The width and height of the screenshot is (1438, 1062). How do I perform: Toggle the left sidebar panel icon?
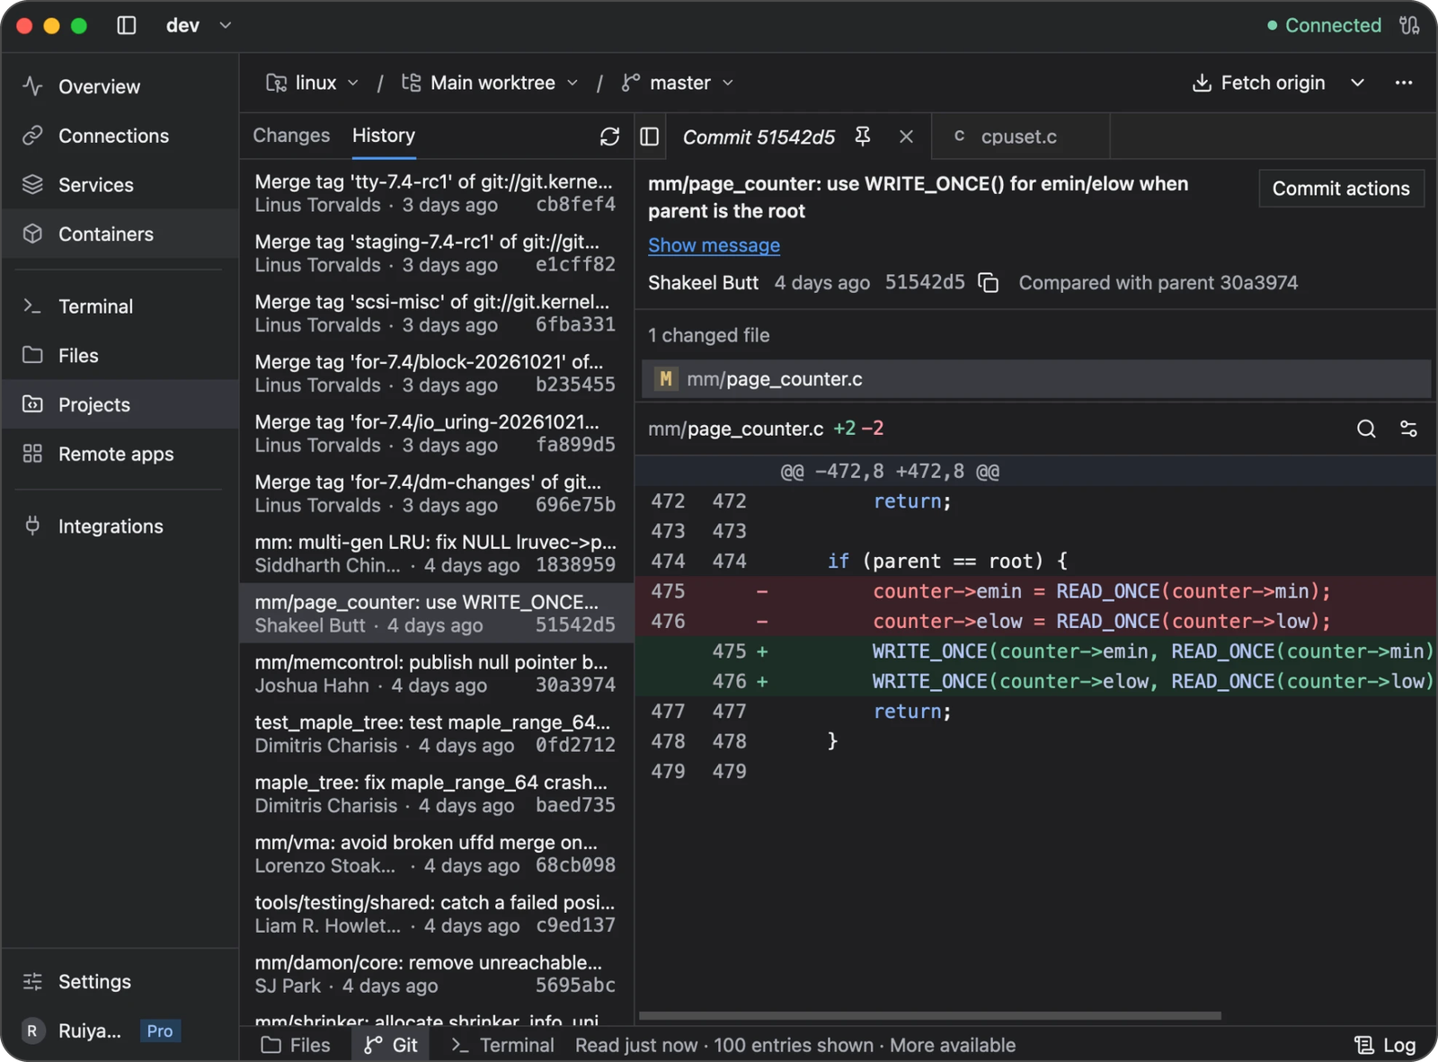127,26
